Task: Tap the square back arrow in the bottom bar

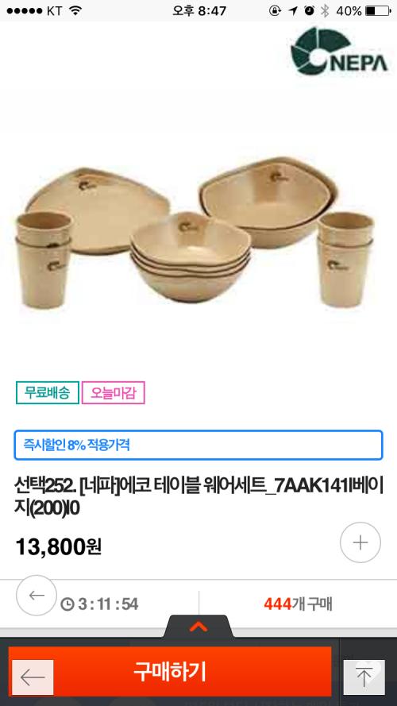Action: click(x=33, y=677)
